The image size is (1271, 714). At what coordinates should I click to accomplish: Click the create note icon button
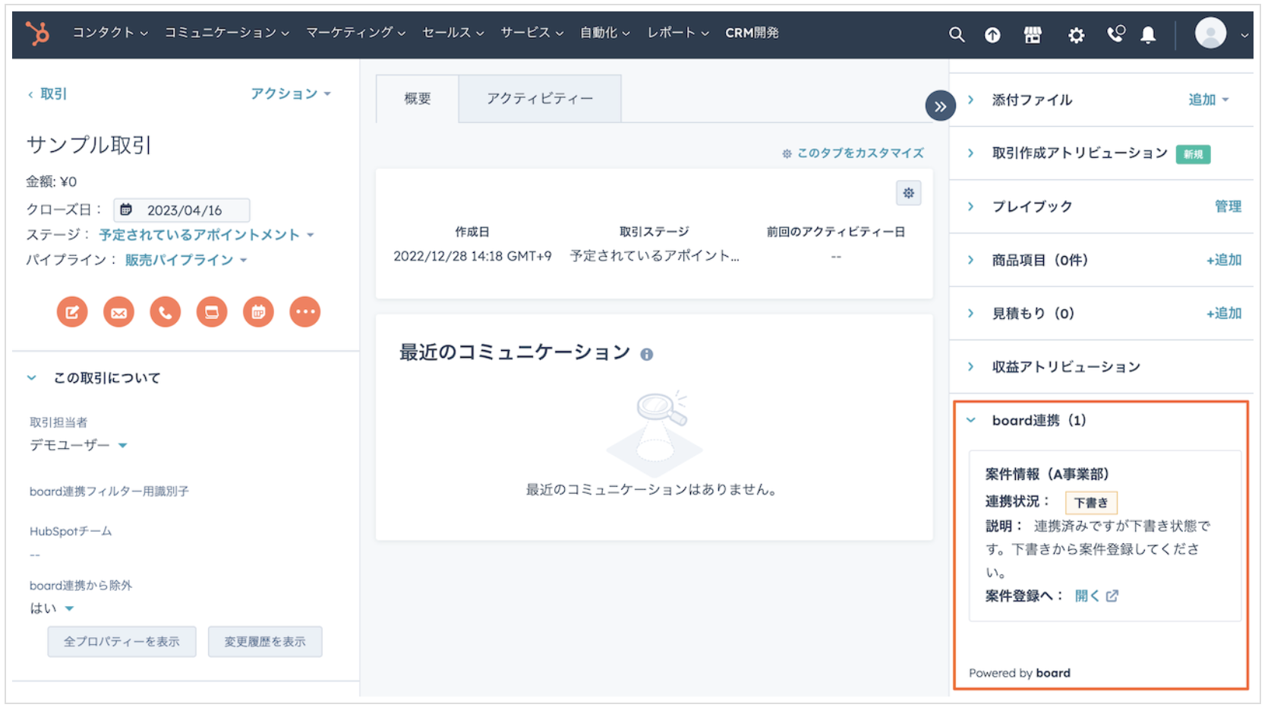coord(72,312)
